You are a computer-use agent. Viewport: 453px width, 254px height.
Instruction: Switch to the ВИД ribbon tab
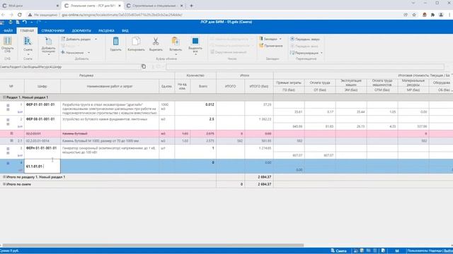click(125, 30)
